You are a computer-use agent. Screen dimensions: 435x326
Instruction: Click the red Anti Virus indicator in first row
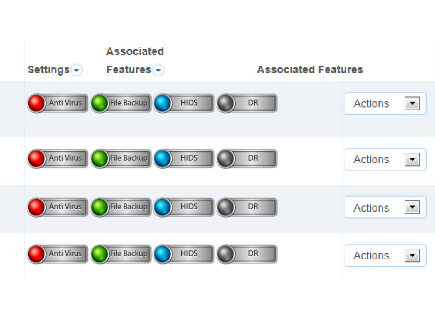[37, 103]
